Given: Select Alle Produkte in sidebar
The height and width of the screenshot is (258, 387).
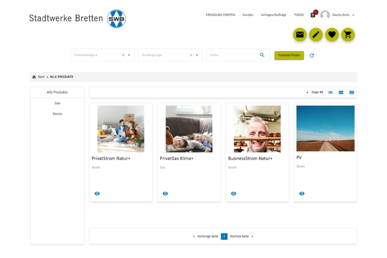Looking at the screenshot, I should click(x=57, y=92).
